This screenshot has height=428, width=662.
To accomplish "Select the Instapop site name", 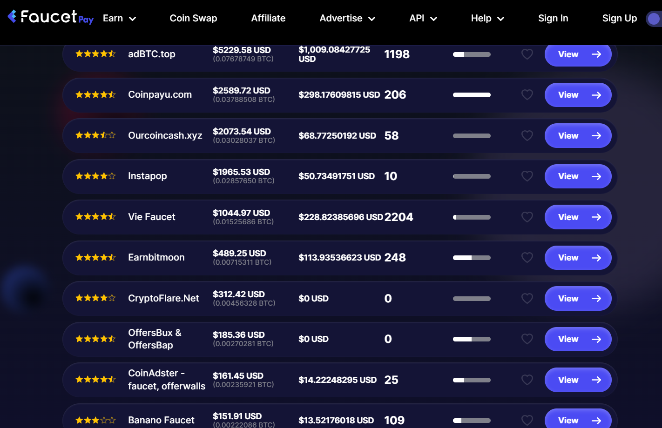I will [x=148, y=176].
